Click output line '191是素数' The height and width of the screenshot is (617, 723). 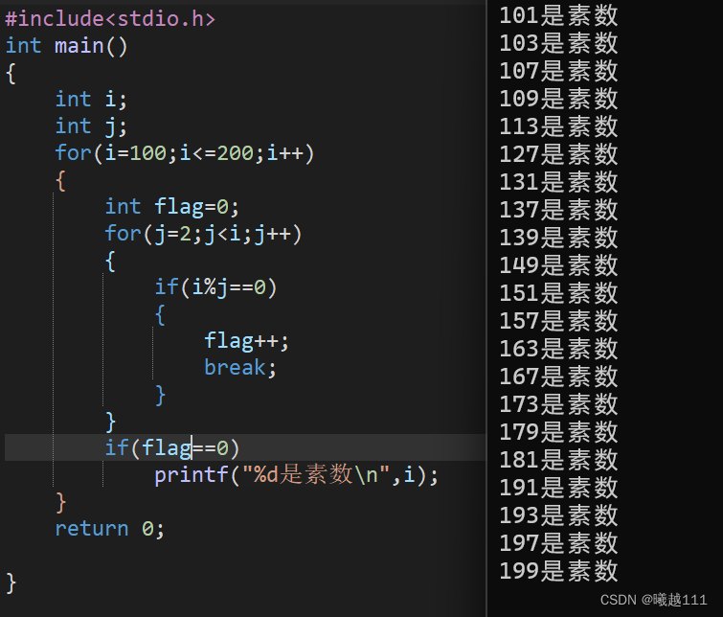558,488
